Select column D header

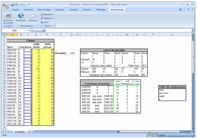36,34
